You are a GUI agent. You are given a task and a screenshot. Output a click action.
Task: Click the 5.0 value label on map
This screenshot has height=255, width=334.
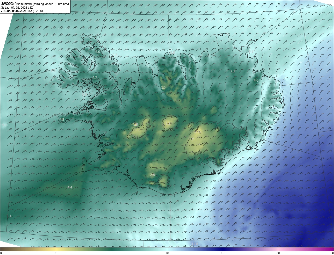98,52
